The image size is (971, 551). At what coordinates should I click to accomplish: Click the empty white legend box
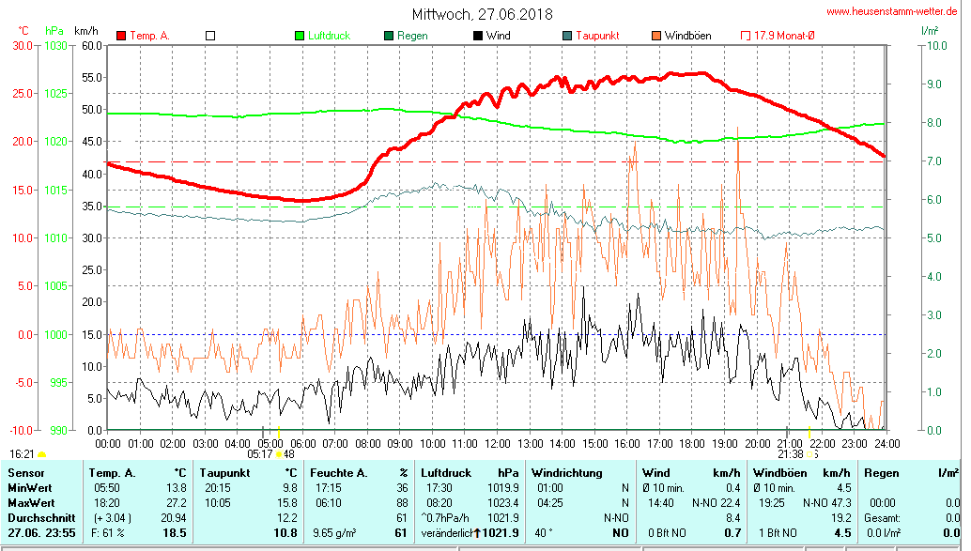click(x=210, y=36)
